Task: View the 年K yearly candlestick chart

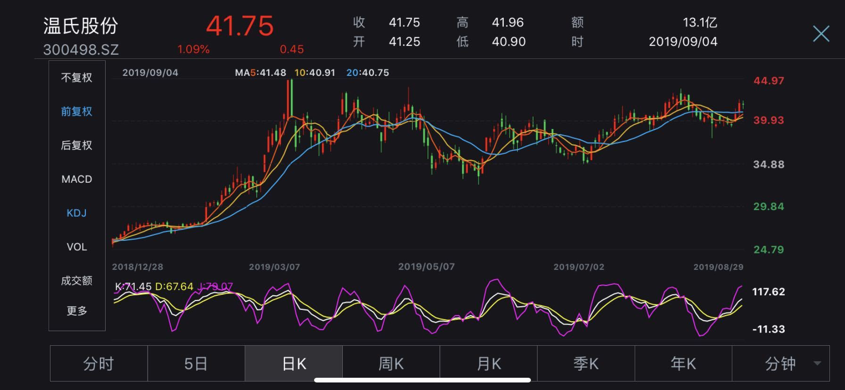Action: (x=683, y=364)
